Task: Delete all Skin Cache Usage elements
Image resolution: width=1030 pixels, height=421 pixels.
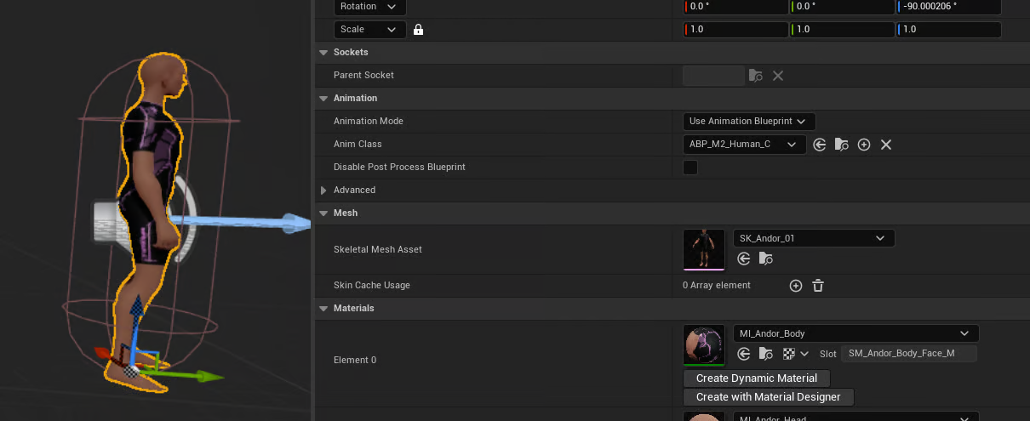Action: [x=818, y=286]
